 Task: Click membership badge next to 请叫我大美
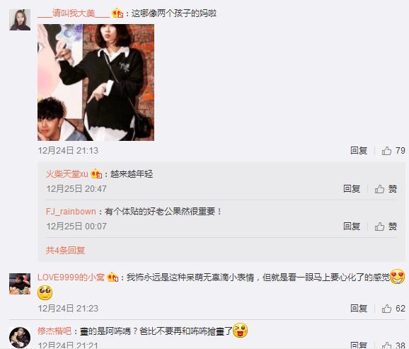[117, 13]
